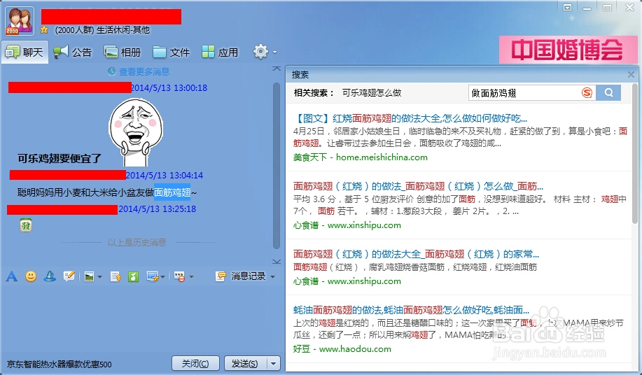Image resolution: width=642 pixels, height=375 pixels.
Task: Click the screen capture icon
Action: click(153, 277)
